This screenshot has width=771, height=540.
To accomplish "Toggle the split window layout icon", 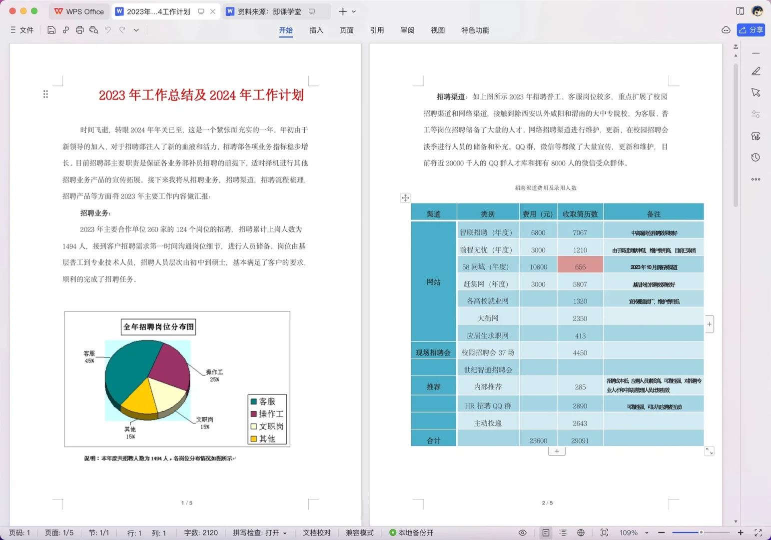I will [x=740, y=11].
